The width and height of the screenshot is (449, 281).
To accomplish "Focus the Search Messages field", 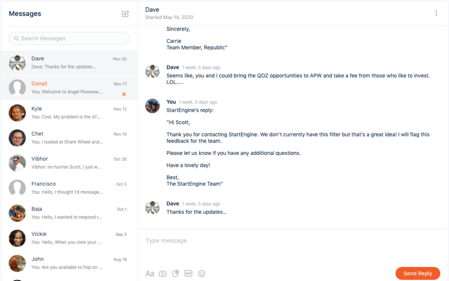I will click(69, 39).
